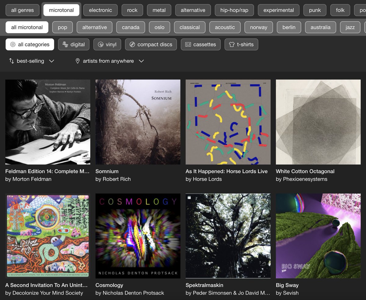366x300 pixels.
Task: Click artist name by Sevish
Action: coord(287,293)
